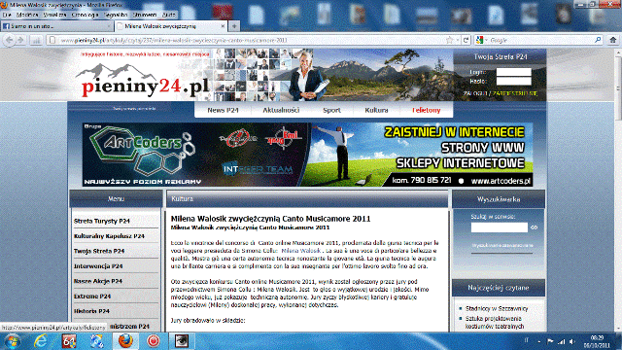This screenshot has width=622, height=350.
Task: Click the address bar URL field
Action: (254, 40)
